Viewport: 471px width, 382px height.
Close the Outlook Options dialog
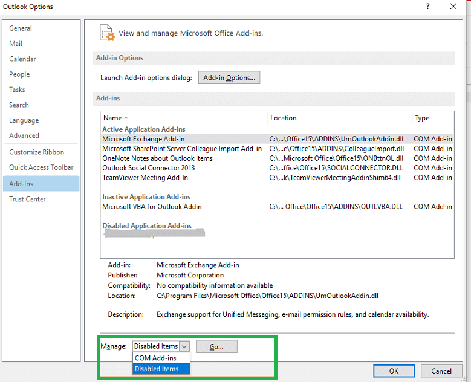(453, 6)
